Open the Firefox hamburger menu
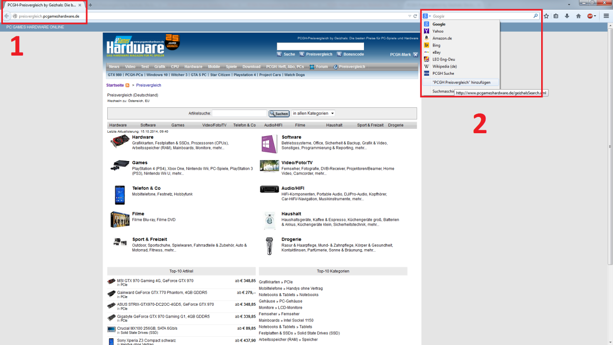 (x=606, y=16)
